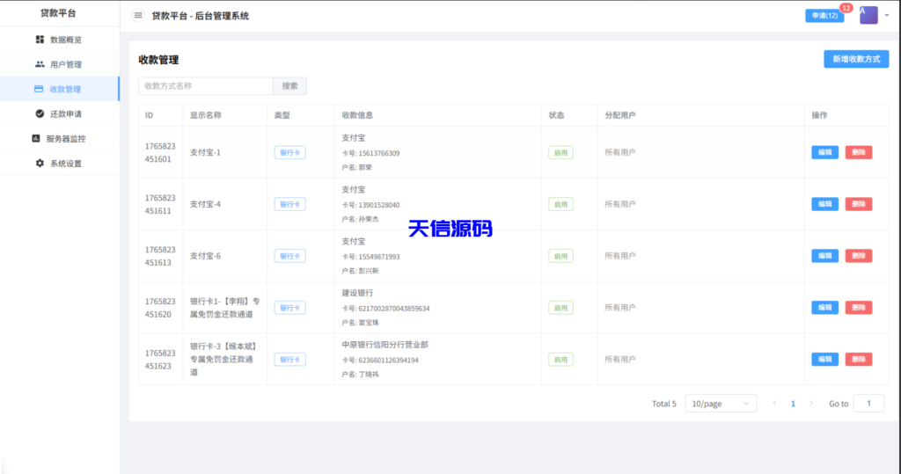Click the 显示名称 column header

tap(206, 115)
